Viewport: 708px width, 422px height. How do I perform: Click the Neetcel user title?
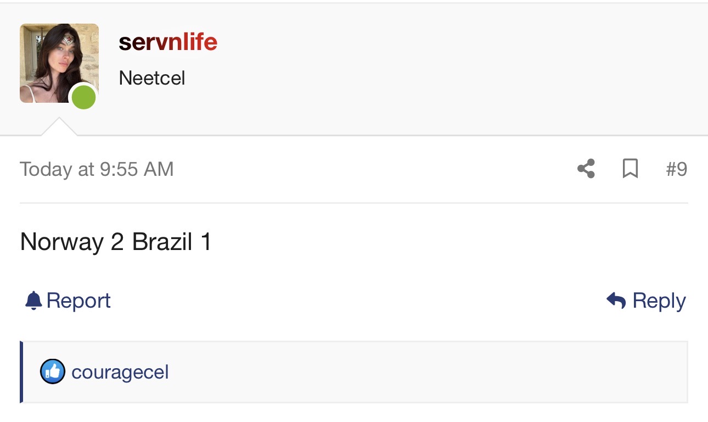coord(152,78)
